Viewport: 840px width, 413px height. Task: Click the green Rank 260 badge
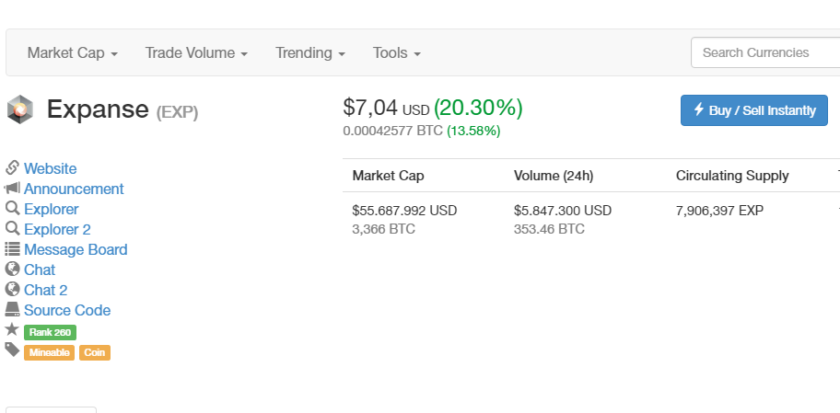click(50, 332)
